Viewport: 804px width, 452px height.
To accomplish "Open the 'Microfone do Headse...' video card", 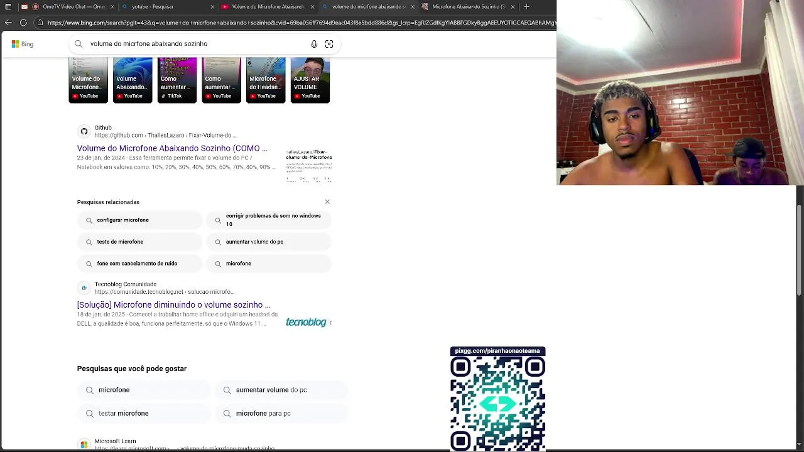I will pos(266,80).
